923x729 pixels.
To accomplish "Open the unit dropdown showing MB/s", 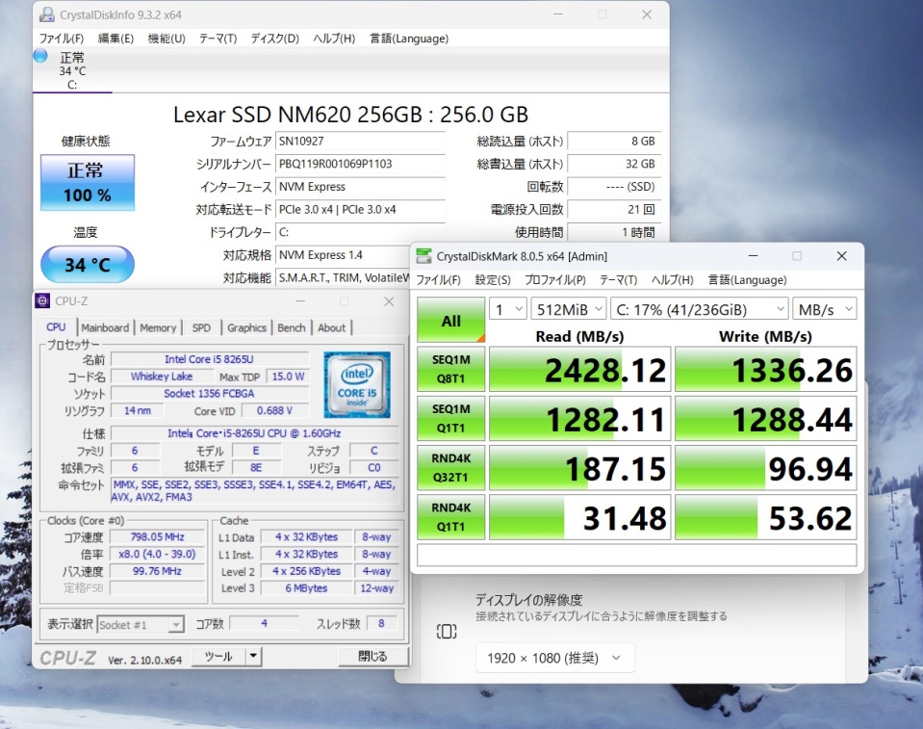I will tap(824, 309).
